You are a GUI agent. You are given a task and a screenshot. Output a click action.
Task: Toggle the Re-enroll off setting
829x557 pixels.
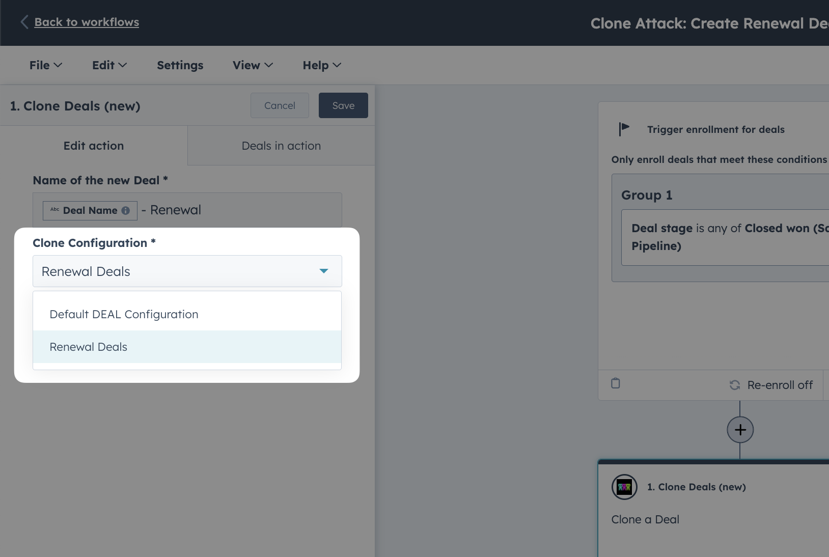[x=770, y=385]
